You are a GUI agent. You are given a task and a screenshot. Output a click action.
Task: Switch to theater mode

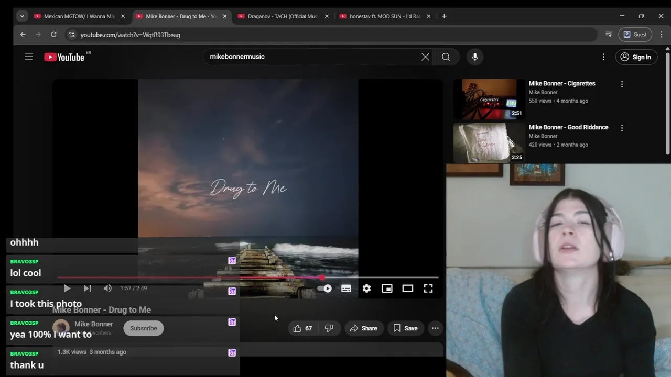tap(407, 288)
